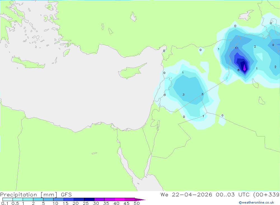Select the 5–10 mm legend color swatch
Viewport: 280px width, 205px height.
click(x=48, y=199)
